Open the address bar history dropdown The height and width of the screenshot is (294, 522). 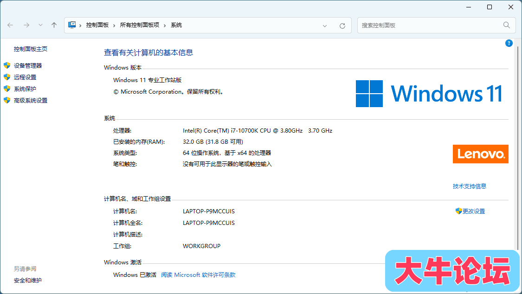pyautogui.click(x=325, y=26)
